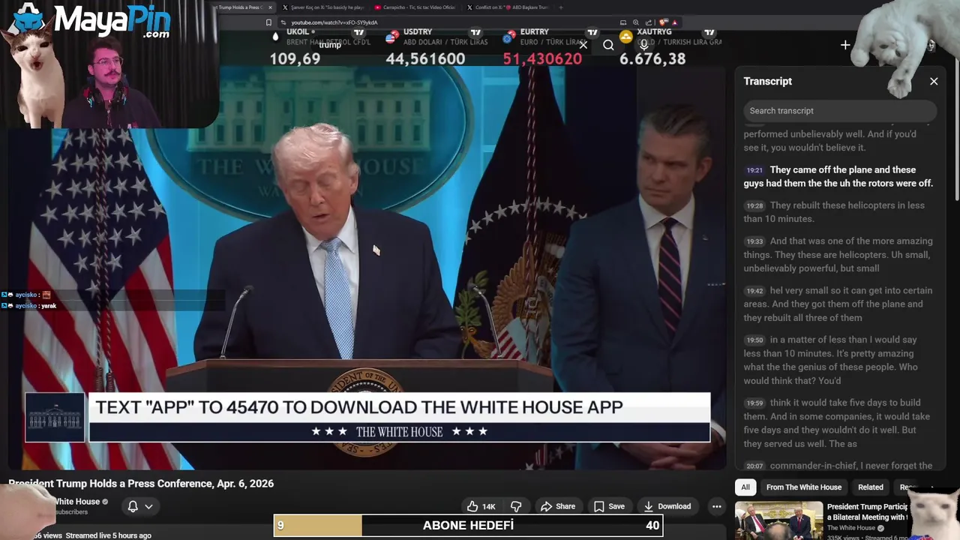Like the video with the 14K thumbs-up

tap(481, 506)
